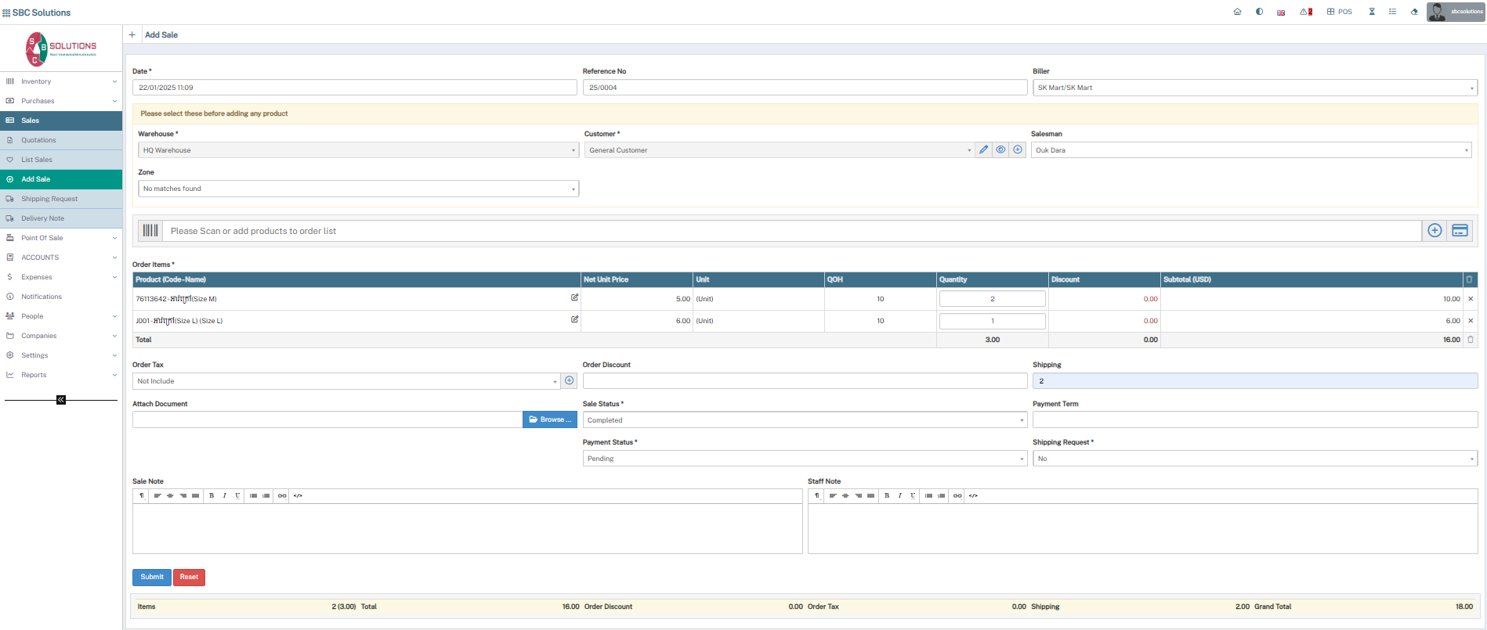The height and width of the screenshot is (630, 1487).
Task: Open the Sale Status dropdown
Action: pos(804,420)
